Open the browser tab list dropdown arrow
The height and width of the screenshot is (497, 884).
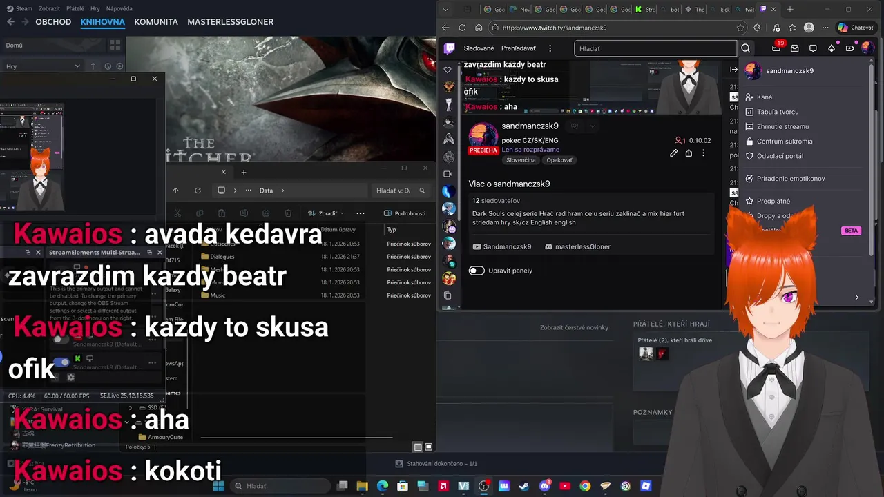[446, 10]
